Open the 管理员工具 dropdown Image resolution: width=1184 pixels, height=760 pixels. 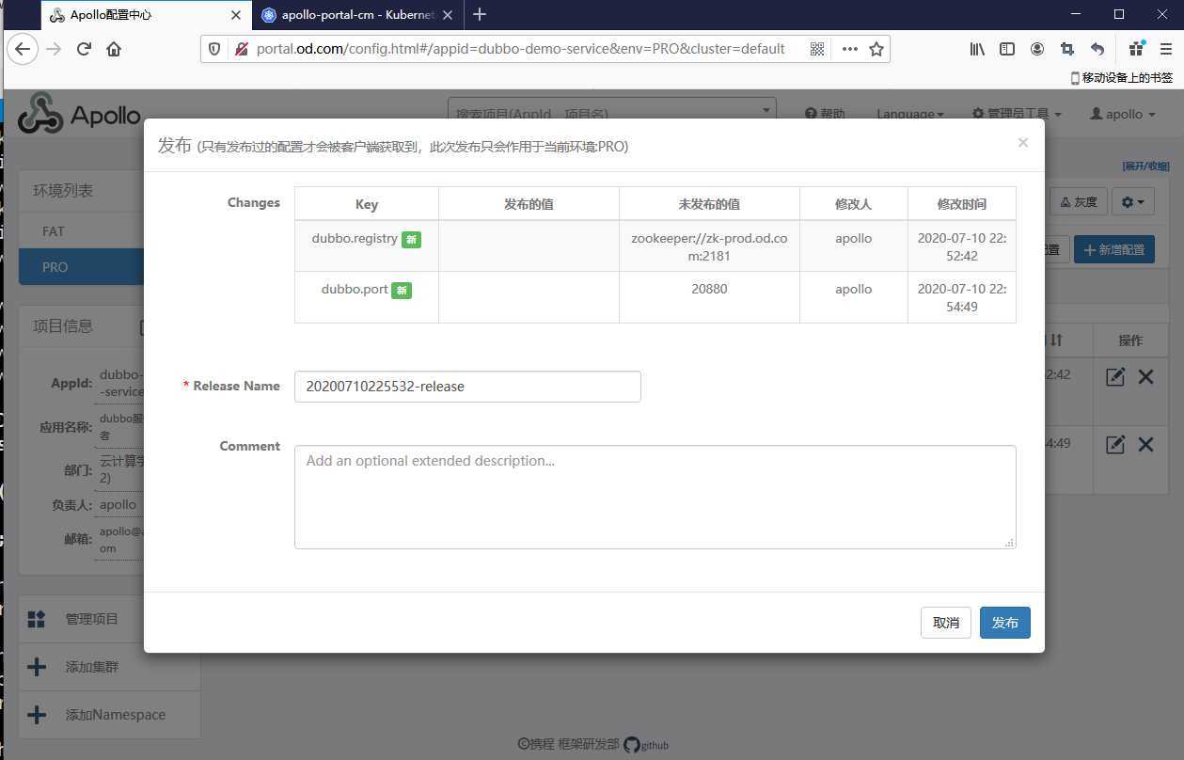pos(1017,114)
